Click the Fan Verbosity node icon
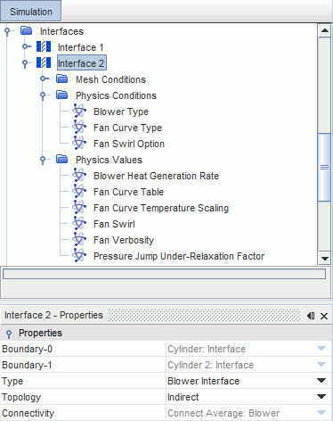The width and height of the screenshot is (333, 421). pyautogui.click(x=79, y=240)
